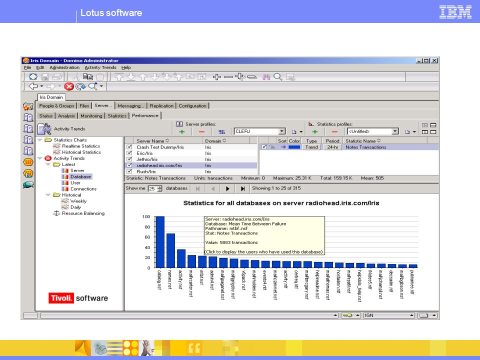Click the red minus under Statistics profiles
This screenshot has width=480, height=360.
[334, 132]
